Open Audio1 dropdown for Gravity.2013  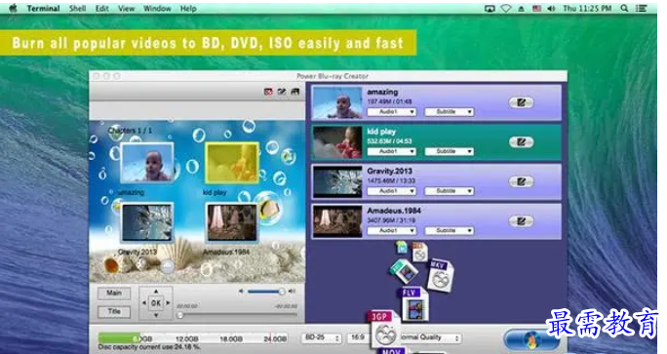click(x=392, y=191)
